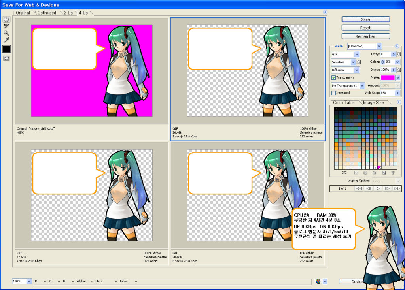Play the animation
The height and width of the screenshot is (290, 405).
[378, 188]
